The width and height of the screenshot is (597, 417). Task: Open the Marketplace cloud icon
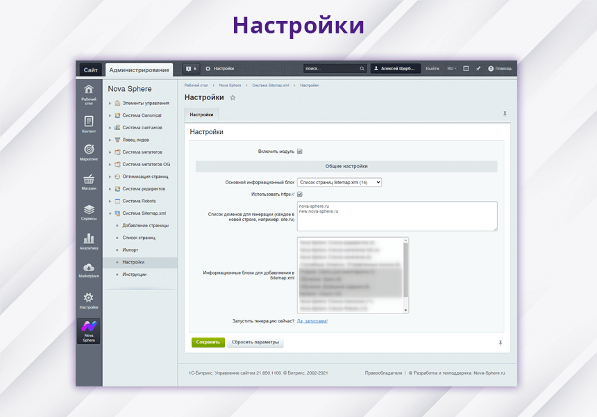(89, 270)
